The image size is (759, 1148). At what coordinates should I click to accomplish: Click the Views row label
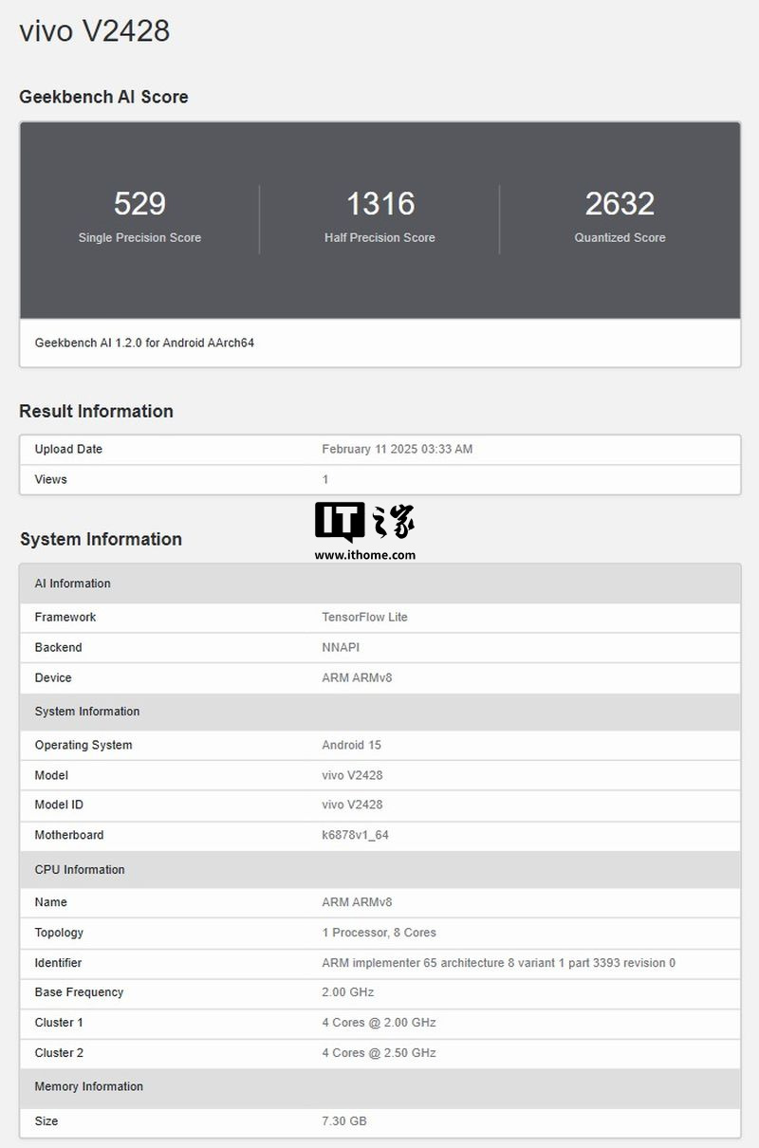click(51, 479)
